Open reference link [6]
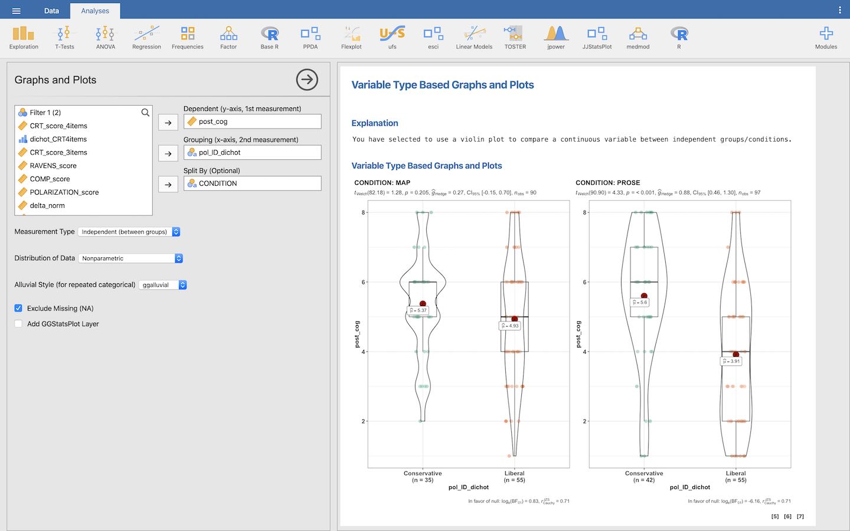 pos(787,516)
